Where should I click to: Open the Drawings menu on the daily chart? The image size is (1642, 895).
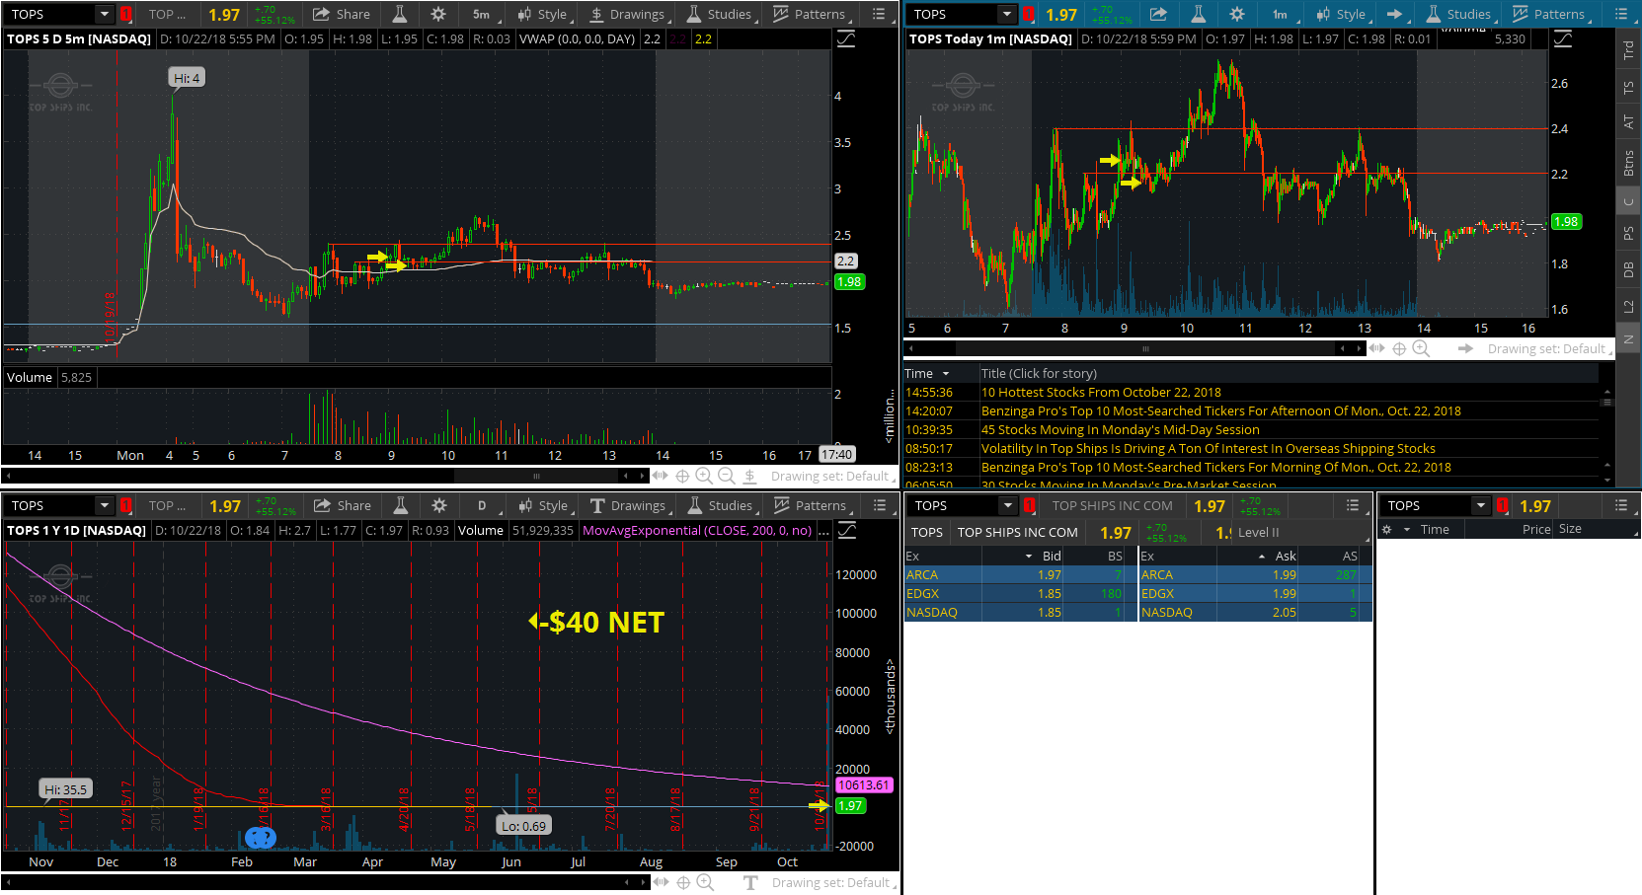628,505
